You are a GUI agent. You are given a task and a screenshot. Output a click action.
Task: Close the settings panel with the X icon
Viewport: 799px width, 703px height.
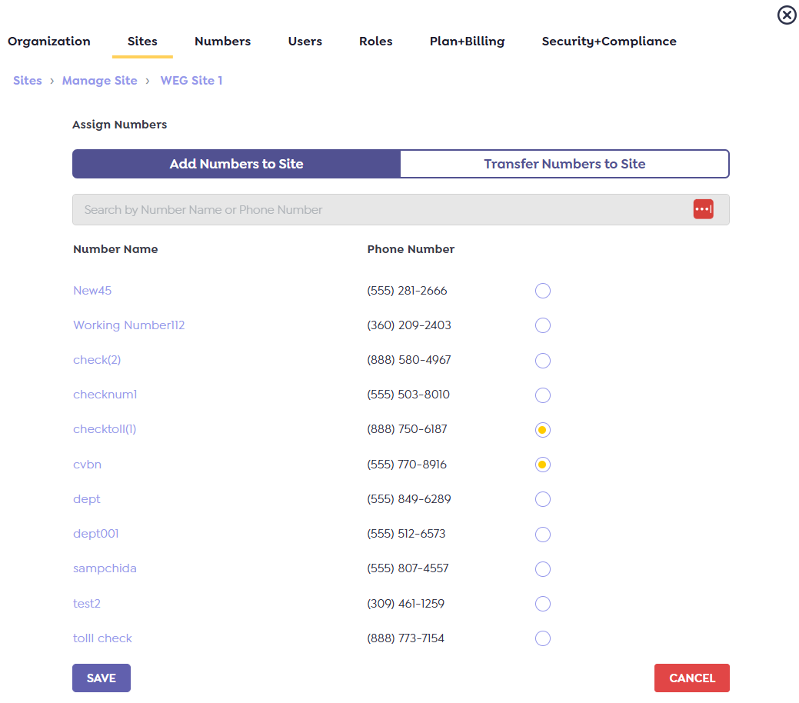(787, 15)
